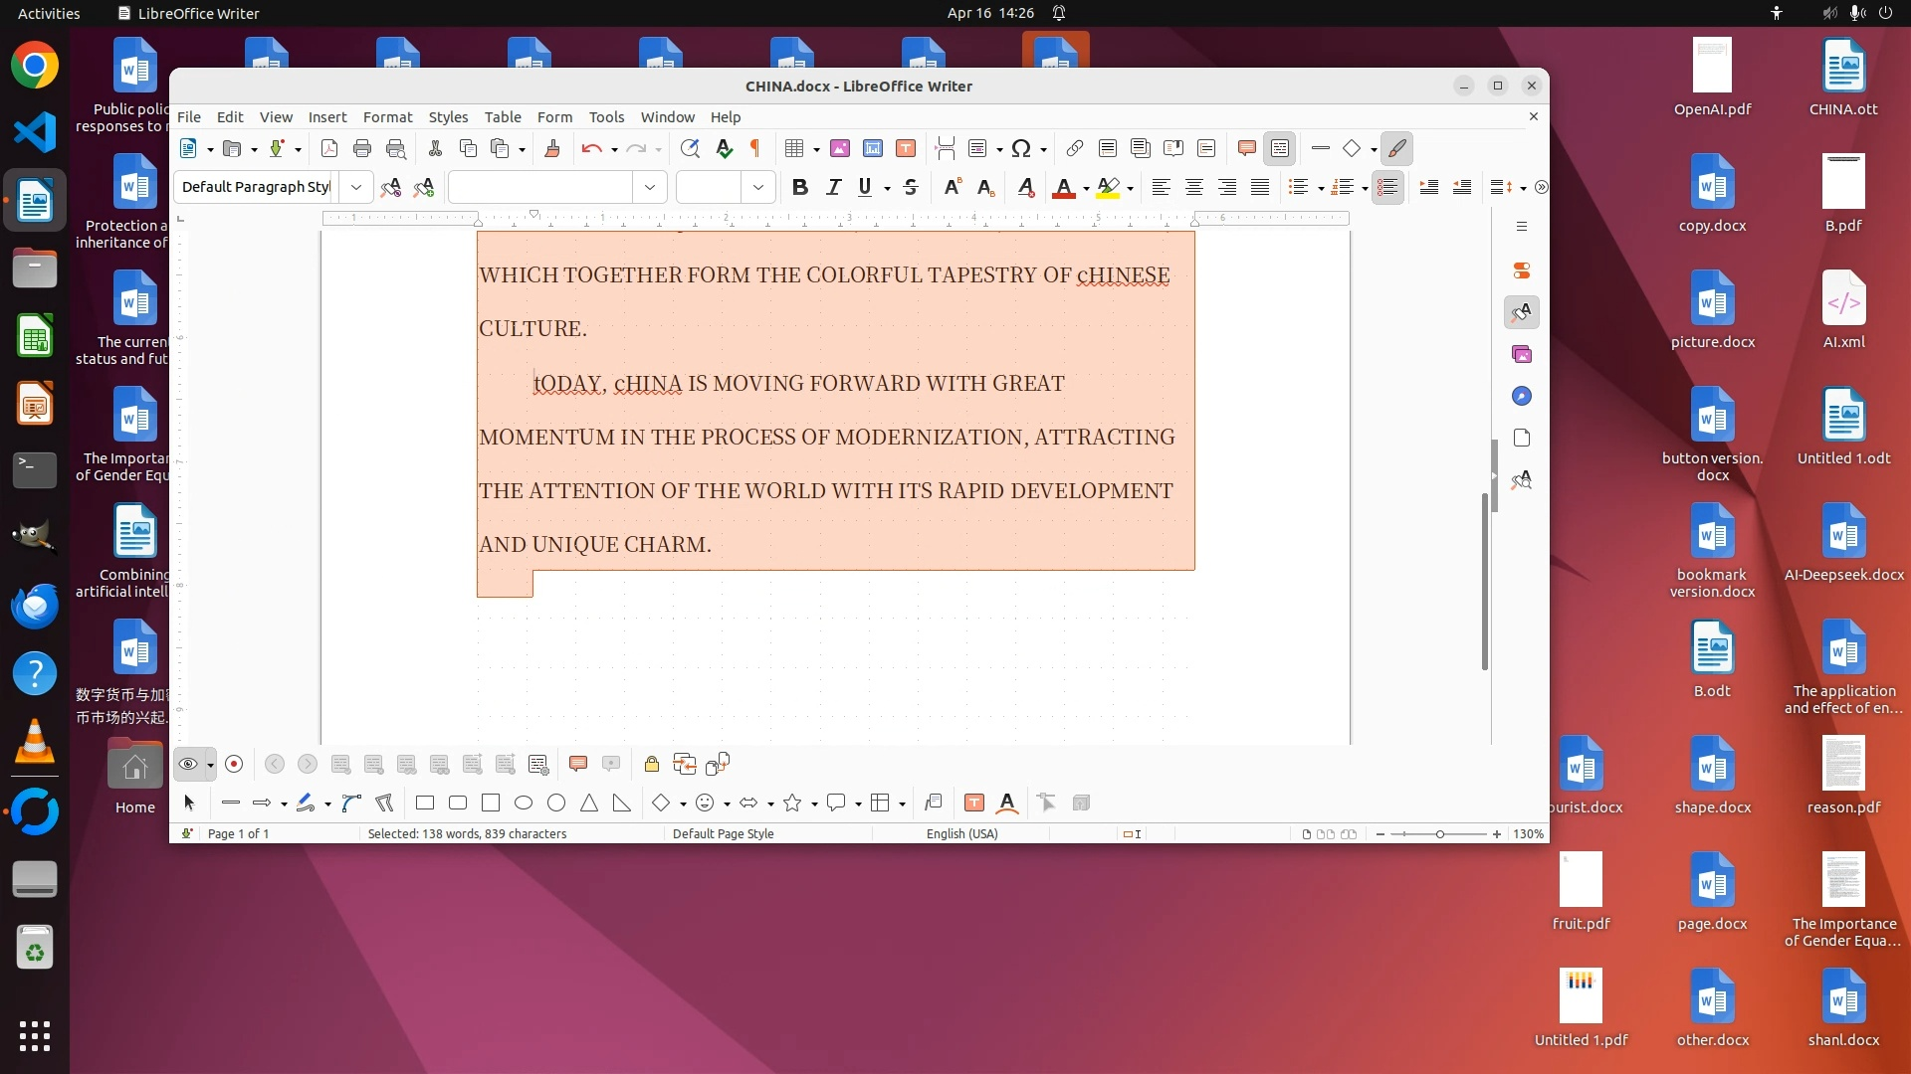Image resolution: width=1911 pixels, height=1074 pixels.
Task: Select the Ellipse shape drawing tool
Action: [x=524, y=804]
